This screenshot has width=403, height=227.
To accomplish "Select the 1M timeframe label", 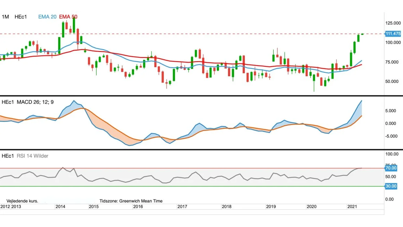I will pyautogui.click(x=5, y=16).
